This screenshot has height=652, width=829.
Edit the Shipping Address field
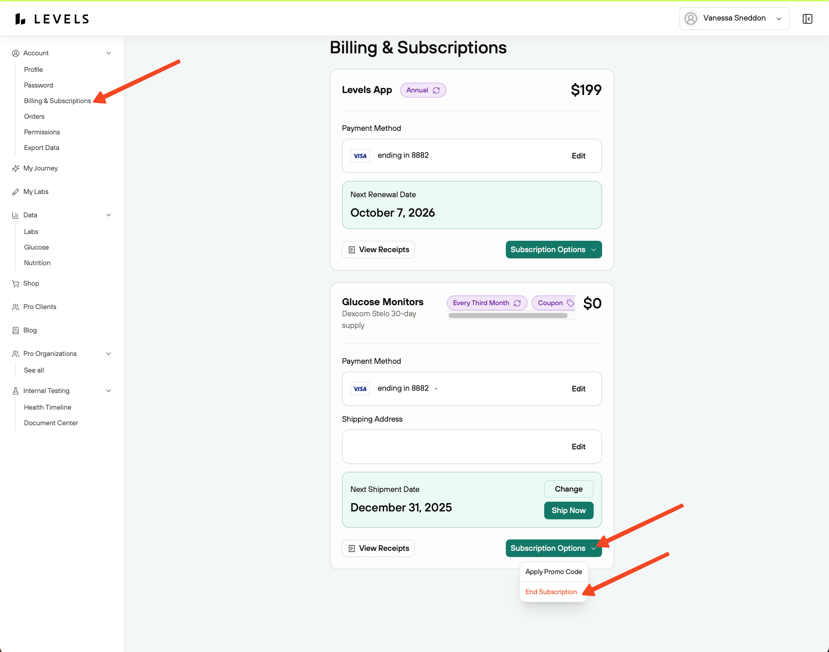578,447
